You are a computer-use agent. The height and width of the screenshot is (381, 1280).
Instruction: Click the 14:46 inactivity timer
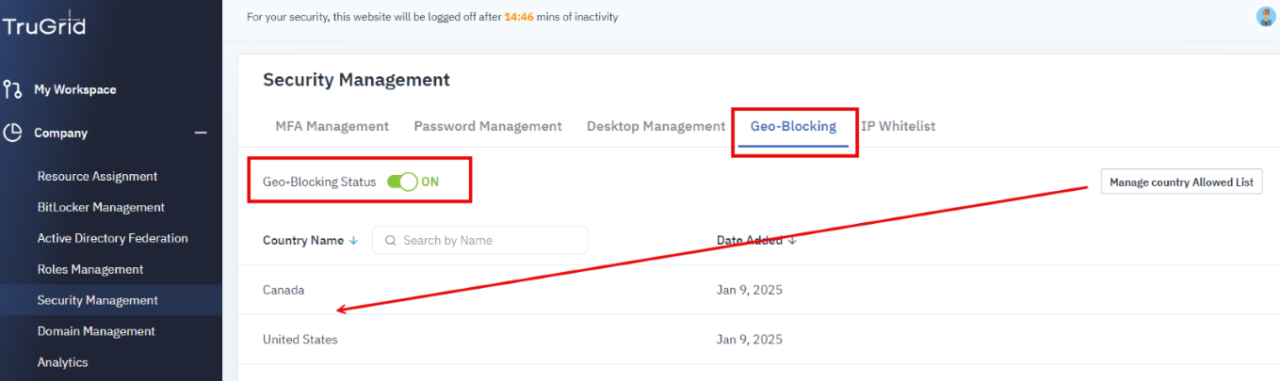(518, 17)
